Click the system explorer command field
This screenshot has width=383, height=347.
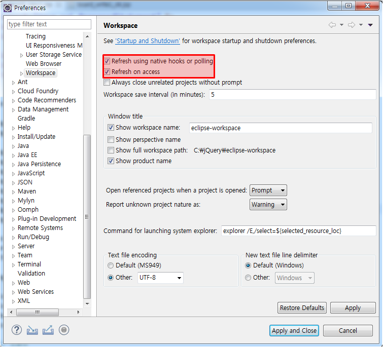click(x=298, y=230)
